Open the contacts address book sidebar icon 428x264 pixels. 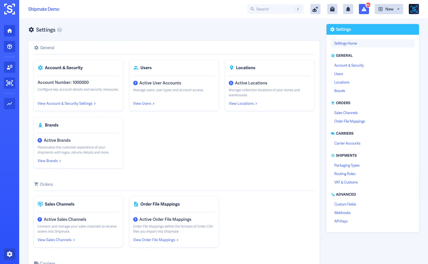click(x=10, y=67)
